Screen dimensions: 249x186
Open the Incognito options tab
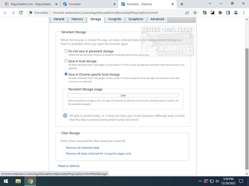tap(115, 19)
